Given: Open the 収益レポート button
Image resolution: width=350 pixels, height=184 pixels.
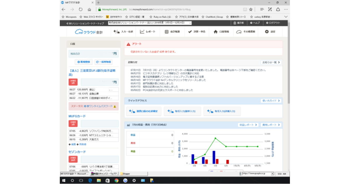Looking at the screenshot, I should pos(248,125).
